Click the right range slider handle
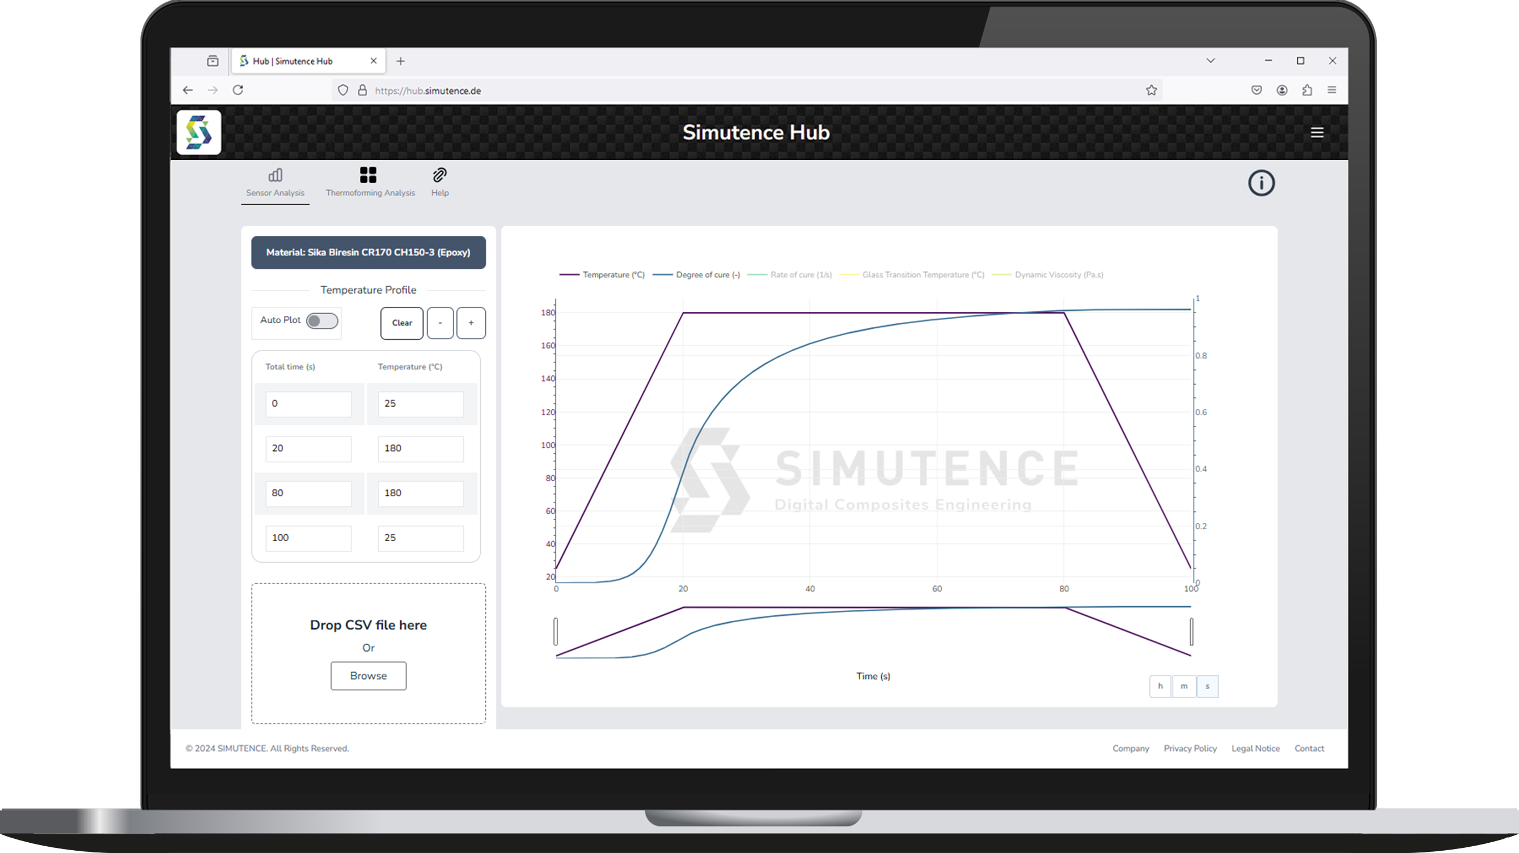Screen dimensions: 1519x853 pos(1191,631)
